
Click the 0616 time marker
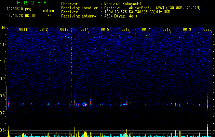125,29
